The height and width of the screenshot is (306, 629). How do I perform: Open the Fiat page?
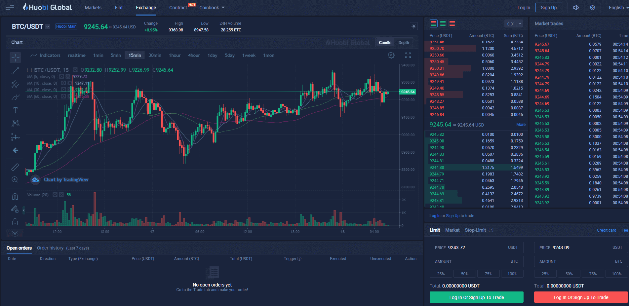(x=119, y=8)
